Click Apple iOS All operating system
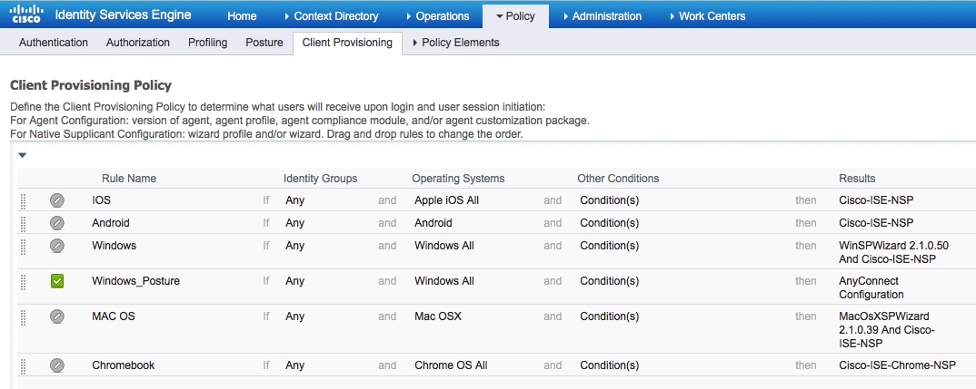Viewport: 976px width, 389px height. 446,200
